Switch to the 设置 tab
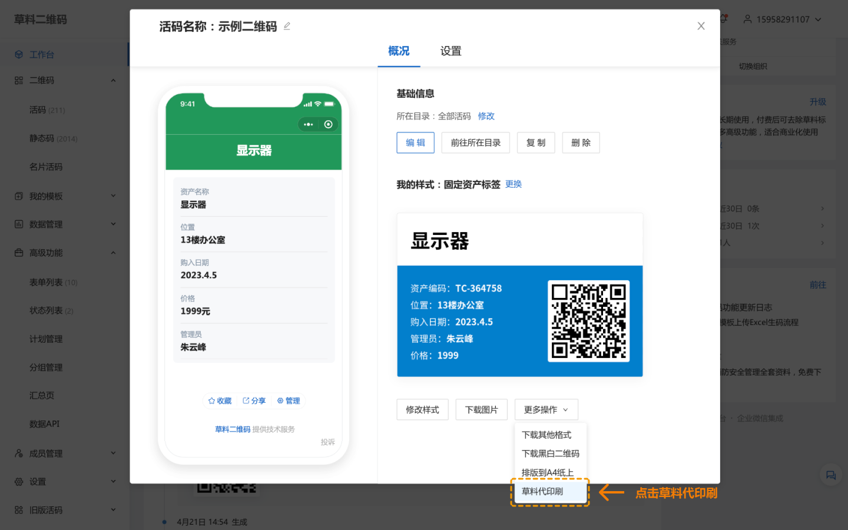848x530 pixels. (x=451, y=51)
